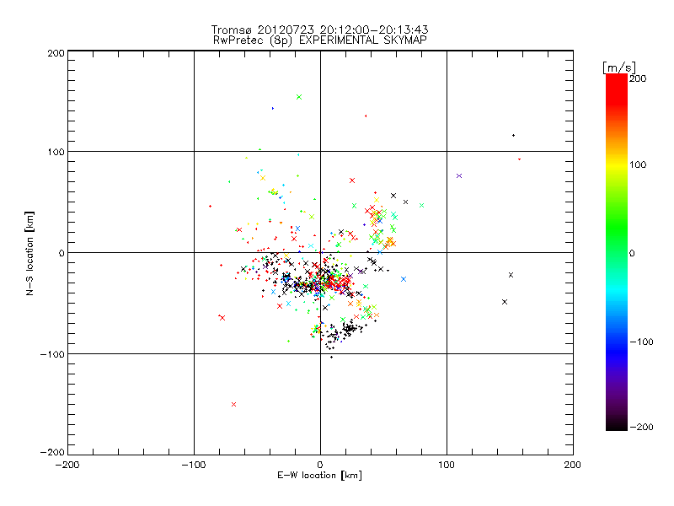674x506 pixels.
Task: Click the N-S axis '-100' tick label
Action: [x=52, y=354]
